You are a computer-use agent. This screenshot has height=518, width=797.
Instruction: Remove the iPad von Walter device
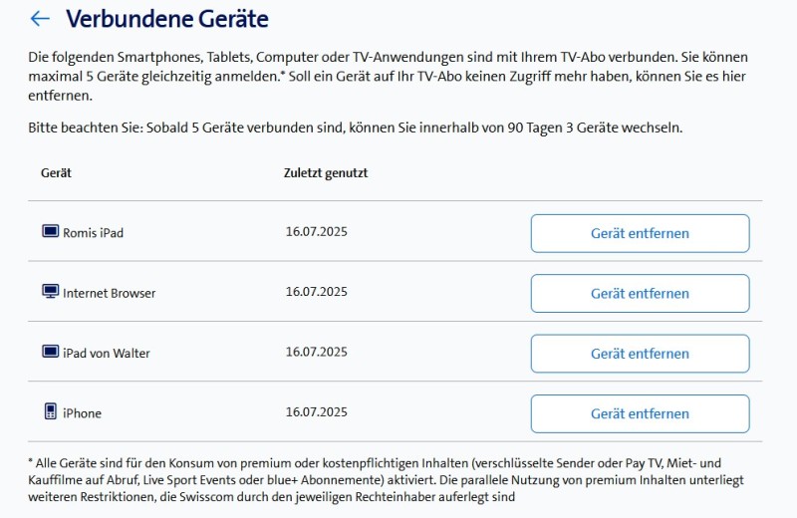click(x=640, y=354)
